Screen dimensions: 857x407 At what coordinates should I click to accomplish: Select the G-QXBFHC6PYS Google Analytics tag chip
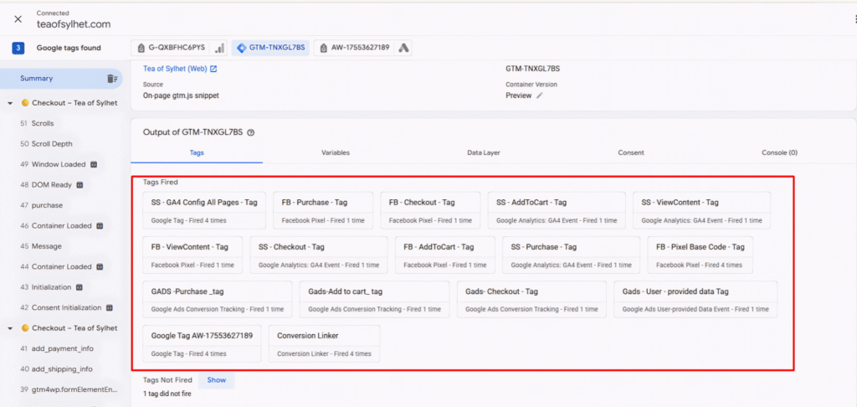tap(178, 48)
